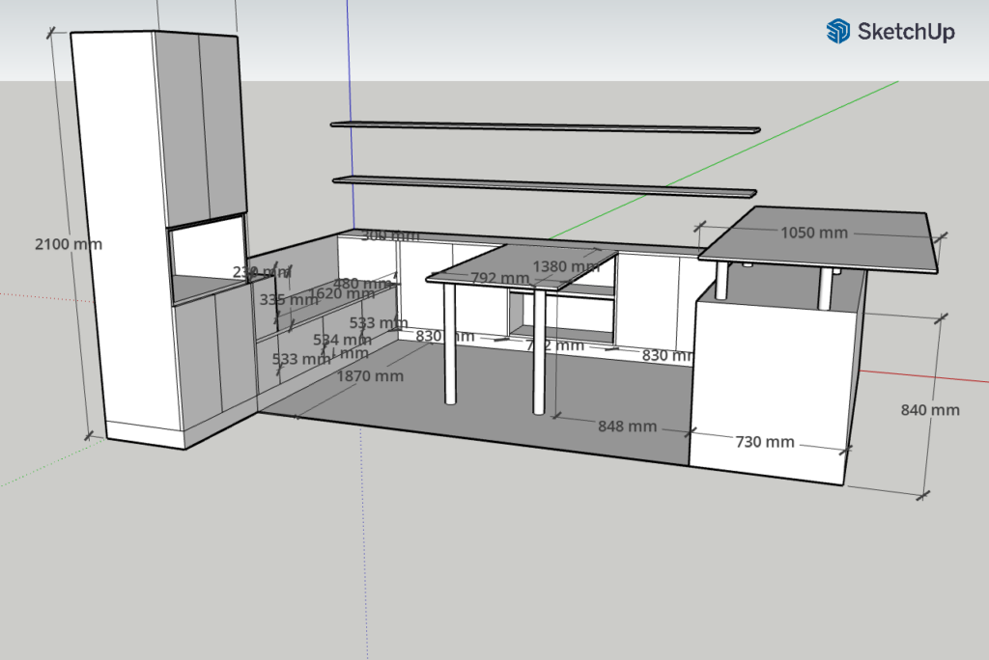Viewport: 989px width, 660px height.
Task: Click the 1870 mm dimension label
Action: coord(370,376)
